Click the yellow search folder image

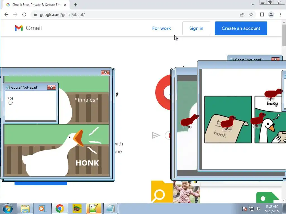tap(162, 192)
